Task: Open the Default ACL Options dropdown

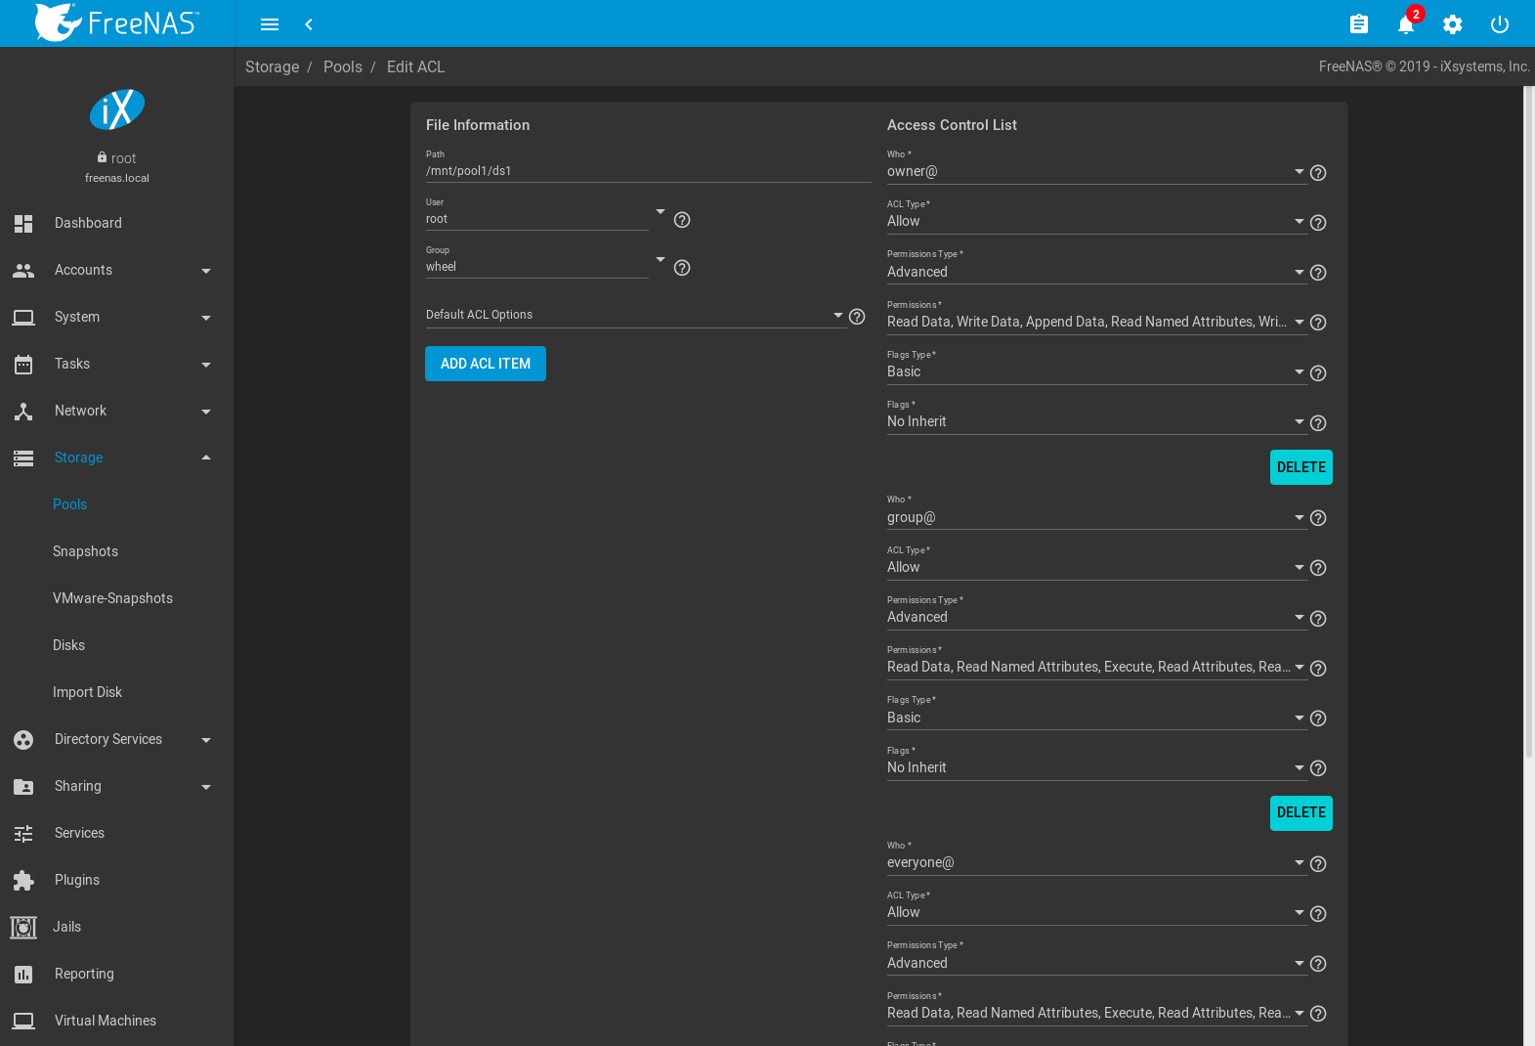Action: (x=635, y=315)
